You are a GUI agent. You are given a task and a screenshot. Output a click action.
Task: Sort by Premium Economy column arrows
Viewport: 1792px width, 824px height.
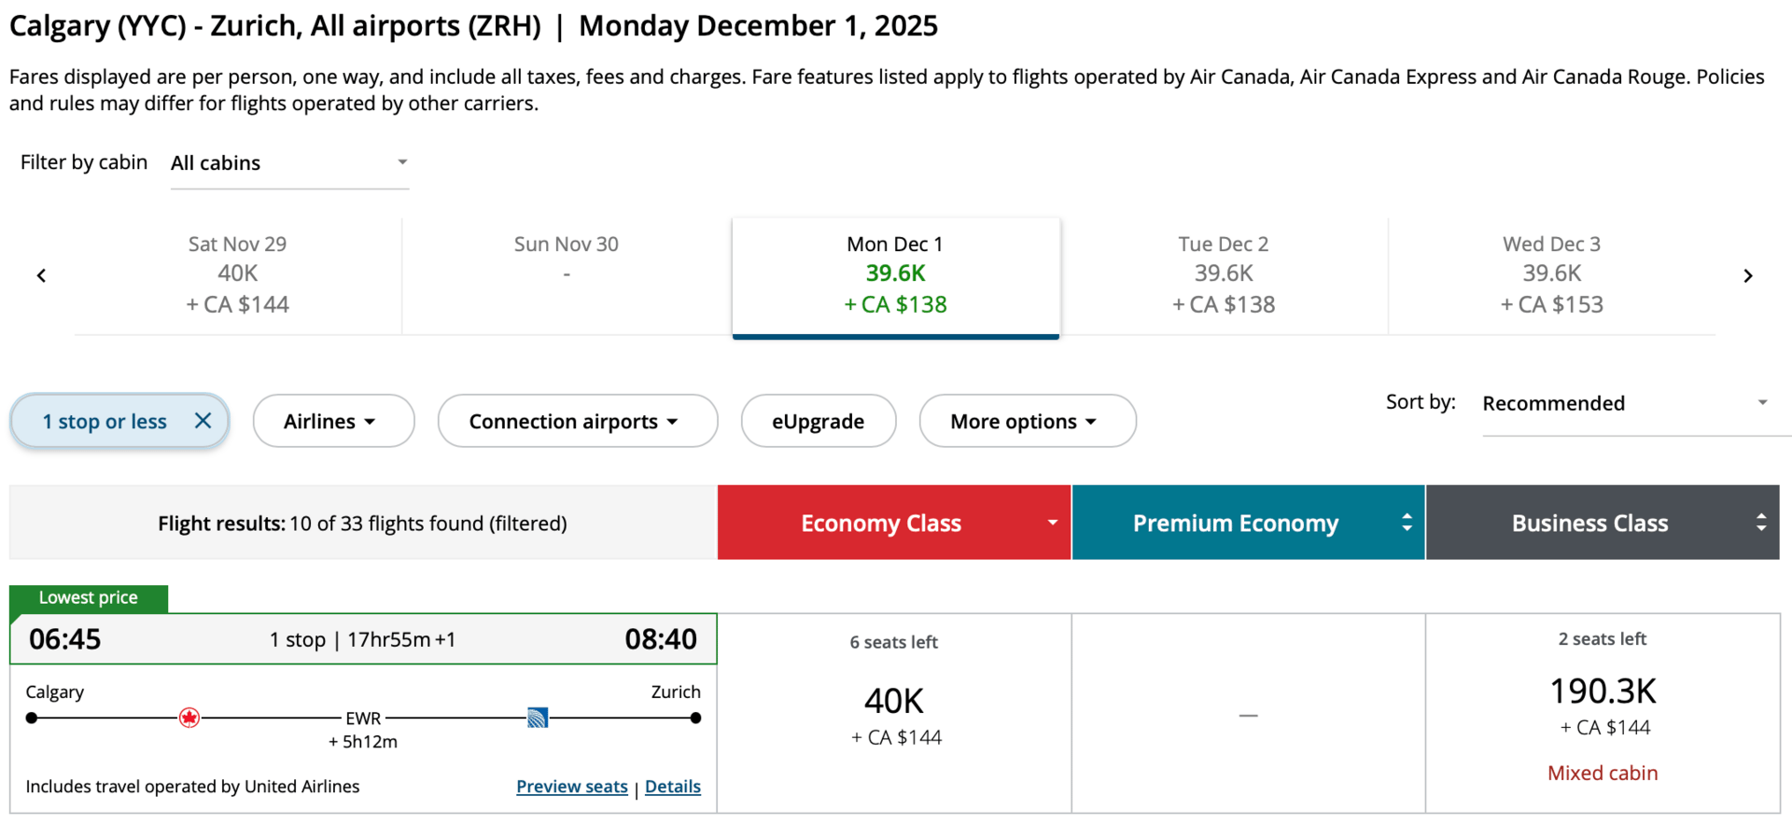1407,523
